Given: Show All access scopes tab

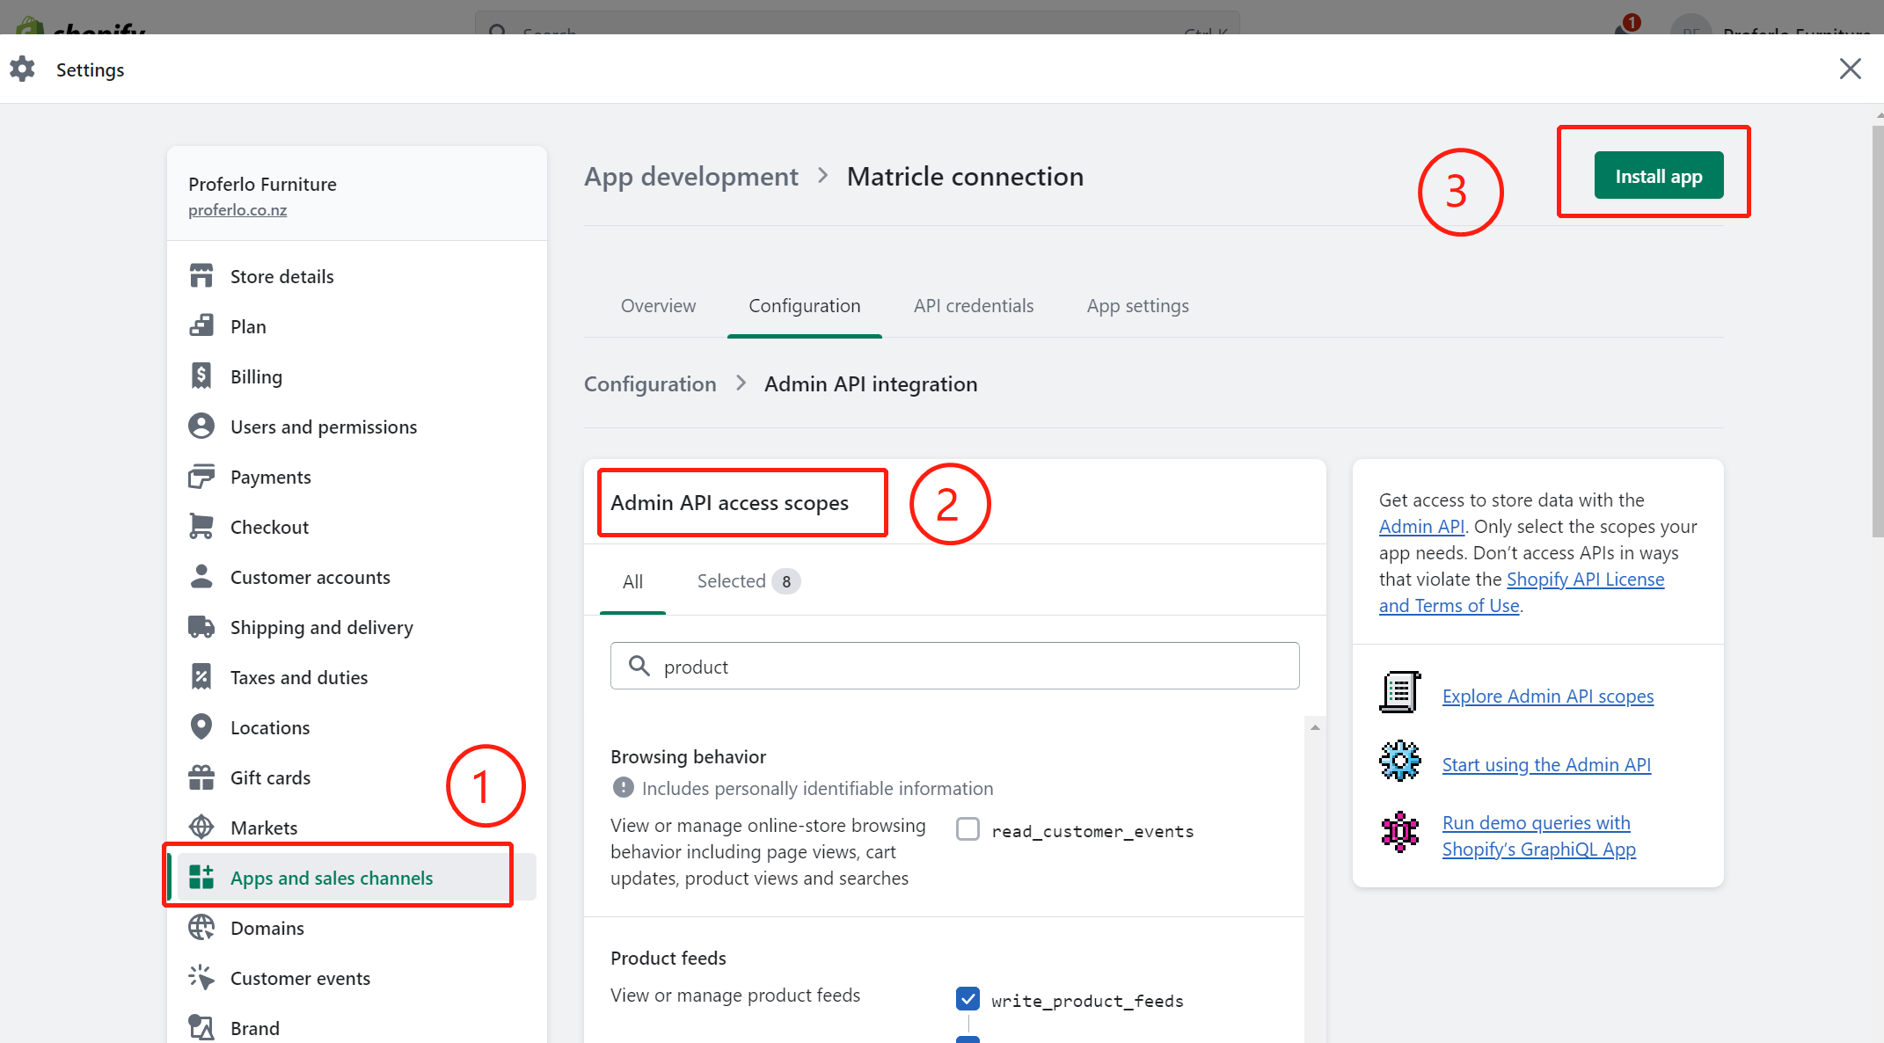Looking at the screenshot, I should pos(632,581).
